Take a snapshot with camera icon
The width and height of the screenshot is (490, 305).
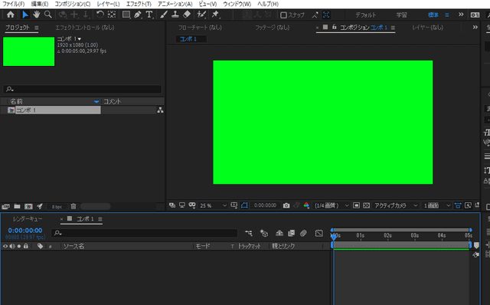point(286,205)
